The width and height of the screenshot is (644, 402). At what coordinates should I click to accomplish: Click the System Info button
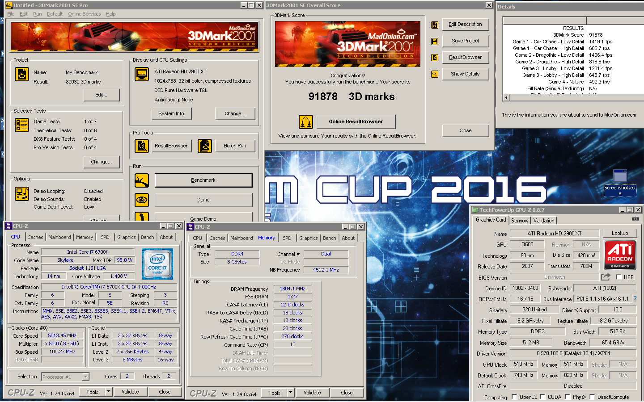coord(171,113)
